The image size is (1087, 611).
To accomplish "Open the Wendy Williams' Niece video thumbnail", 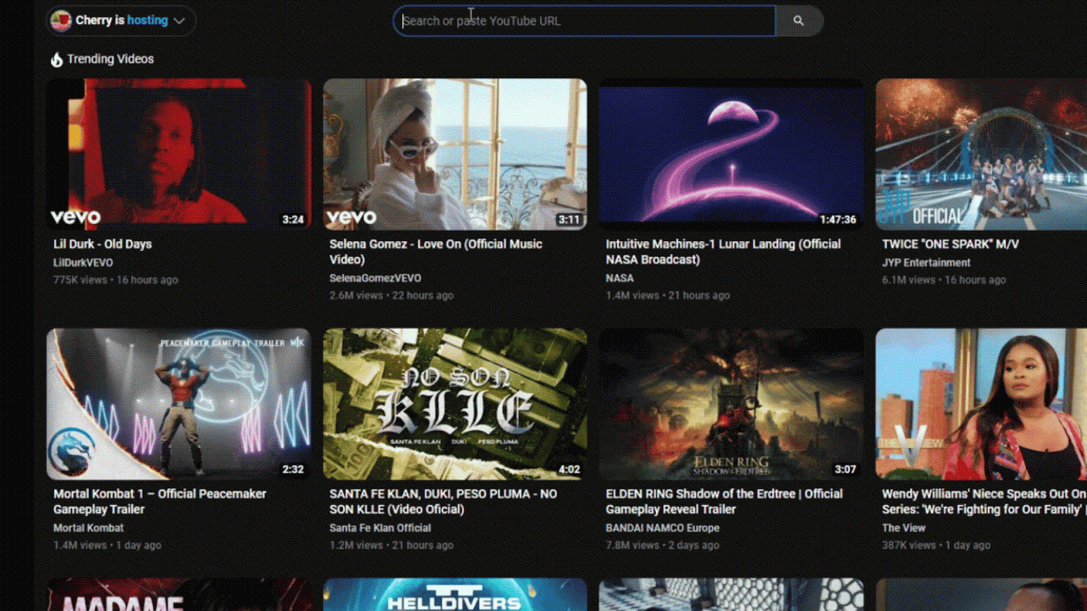I will pyautogui.click(x=981, y=404).
